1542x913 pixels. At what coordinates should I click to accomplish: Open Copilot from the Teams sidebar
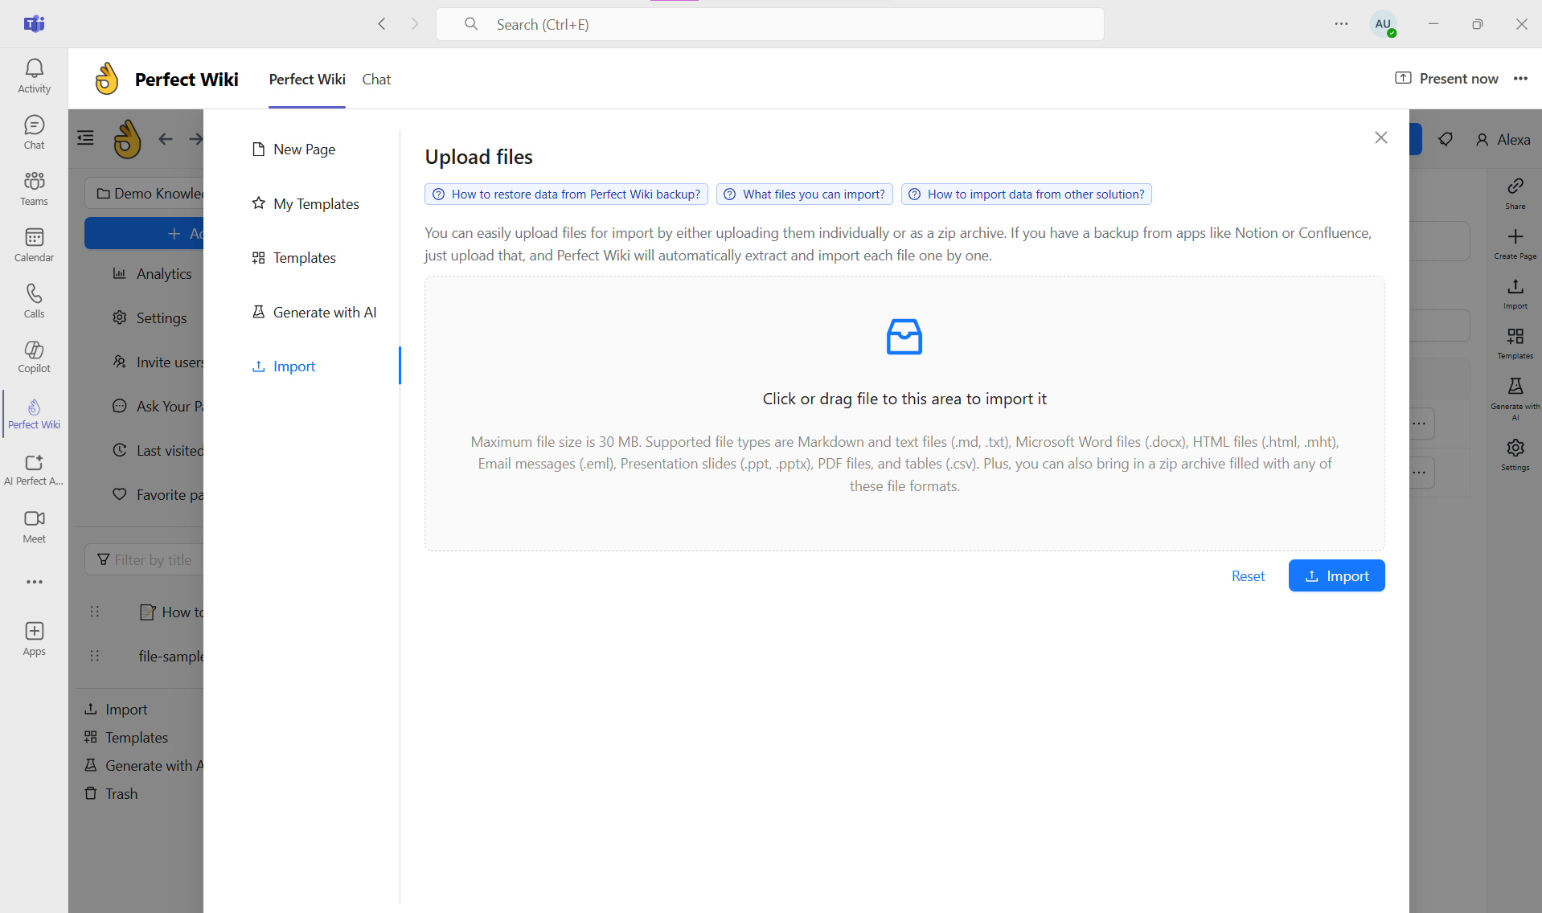click(x=33, y=356)
